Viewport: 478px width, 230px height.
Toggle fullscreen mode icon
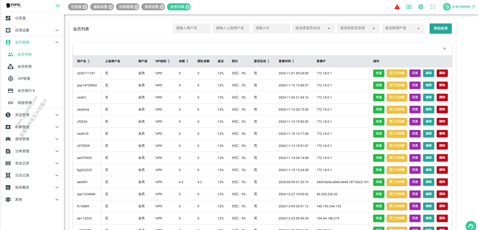tap(432, 7)
